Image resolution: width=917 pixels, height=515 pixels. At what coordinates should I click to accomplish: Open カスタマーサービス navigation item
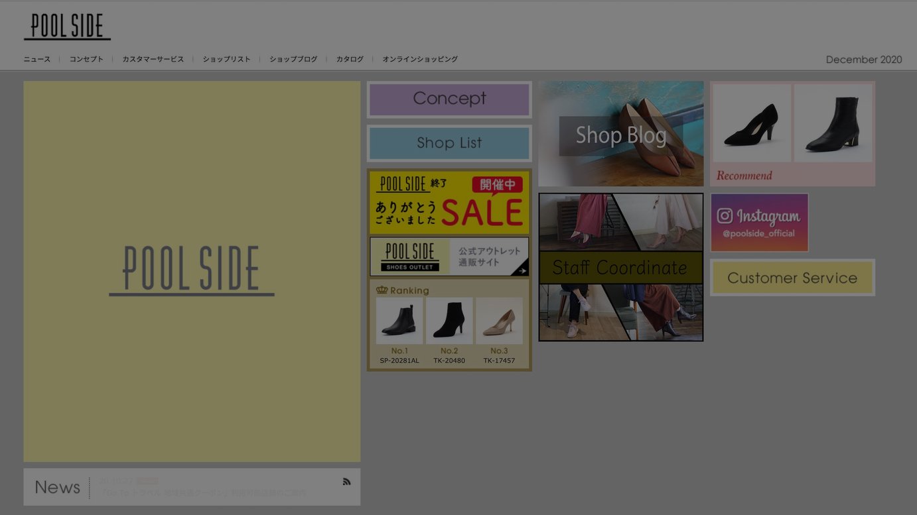(x=153, y=59)
